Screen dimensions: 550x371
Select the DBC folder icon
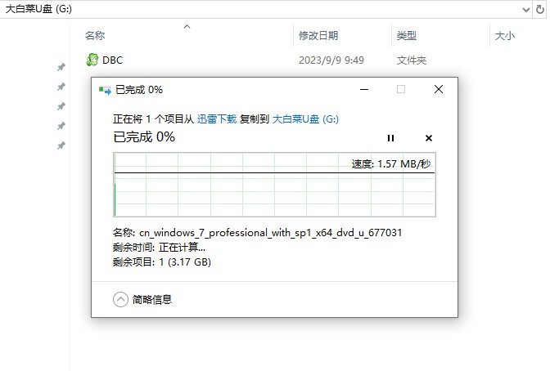point(92,60)
